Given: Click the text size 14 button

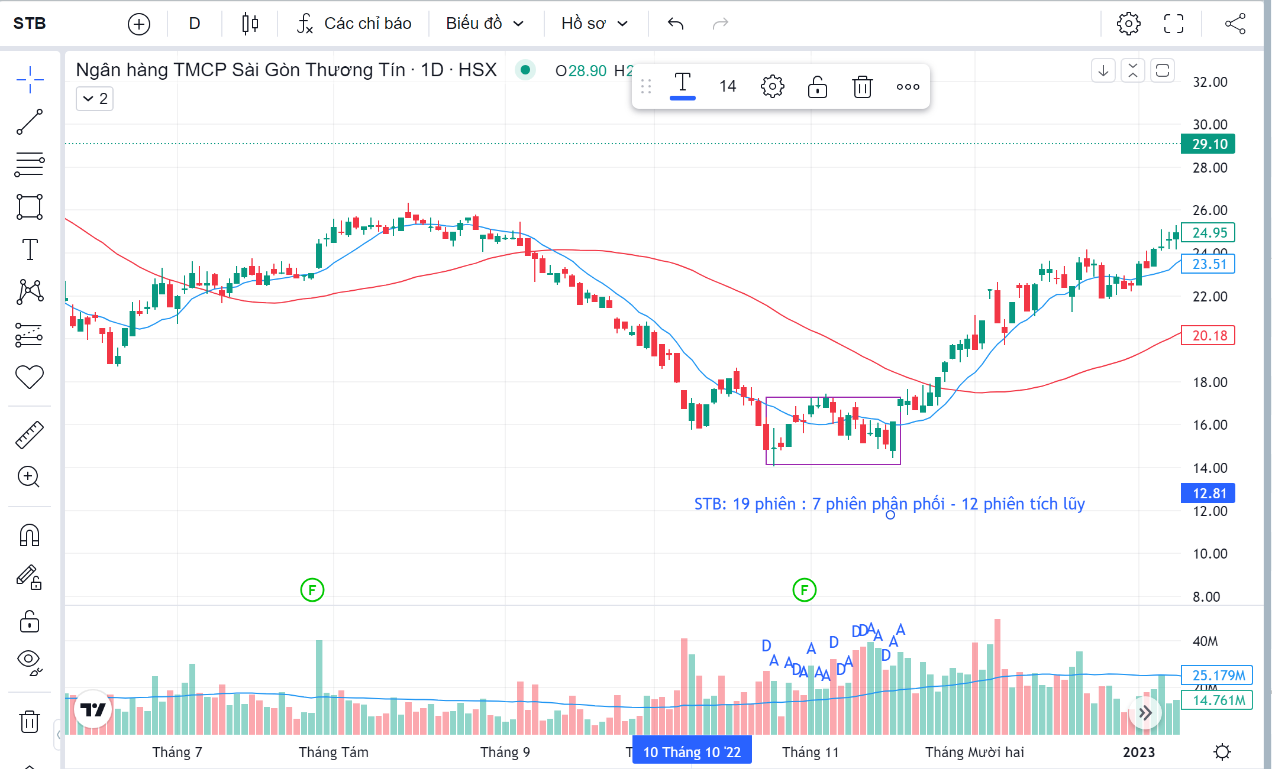Looking at the screenshot, I should [727, 87].
